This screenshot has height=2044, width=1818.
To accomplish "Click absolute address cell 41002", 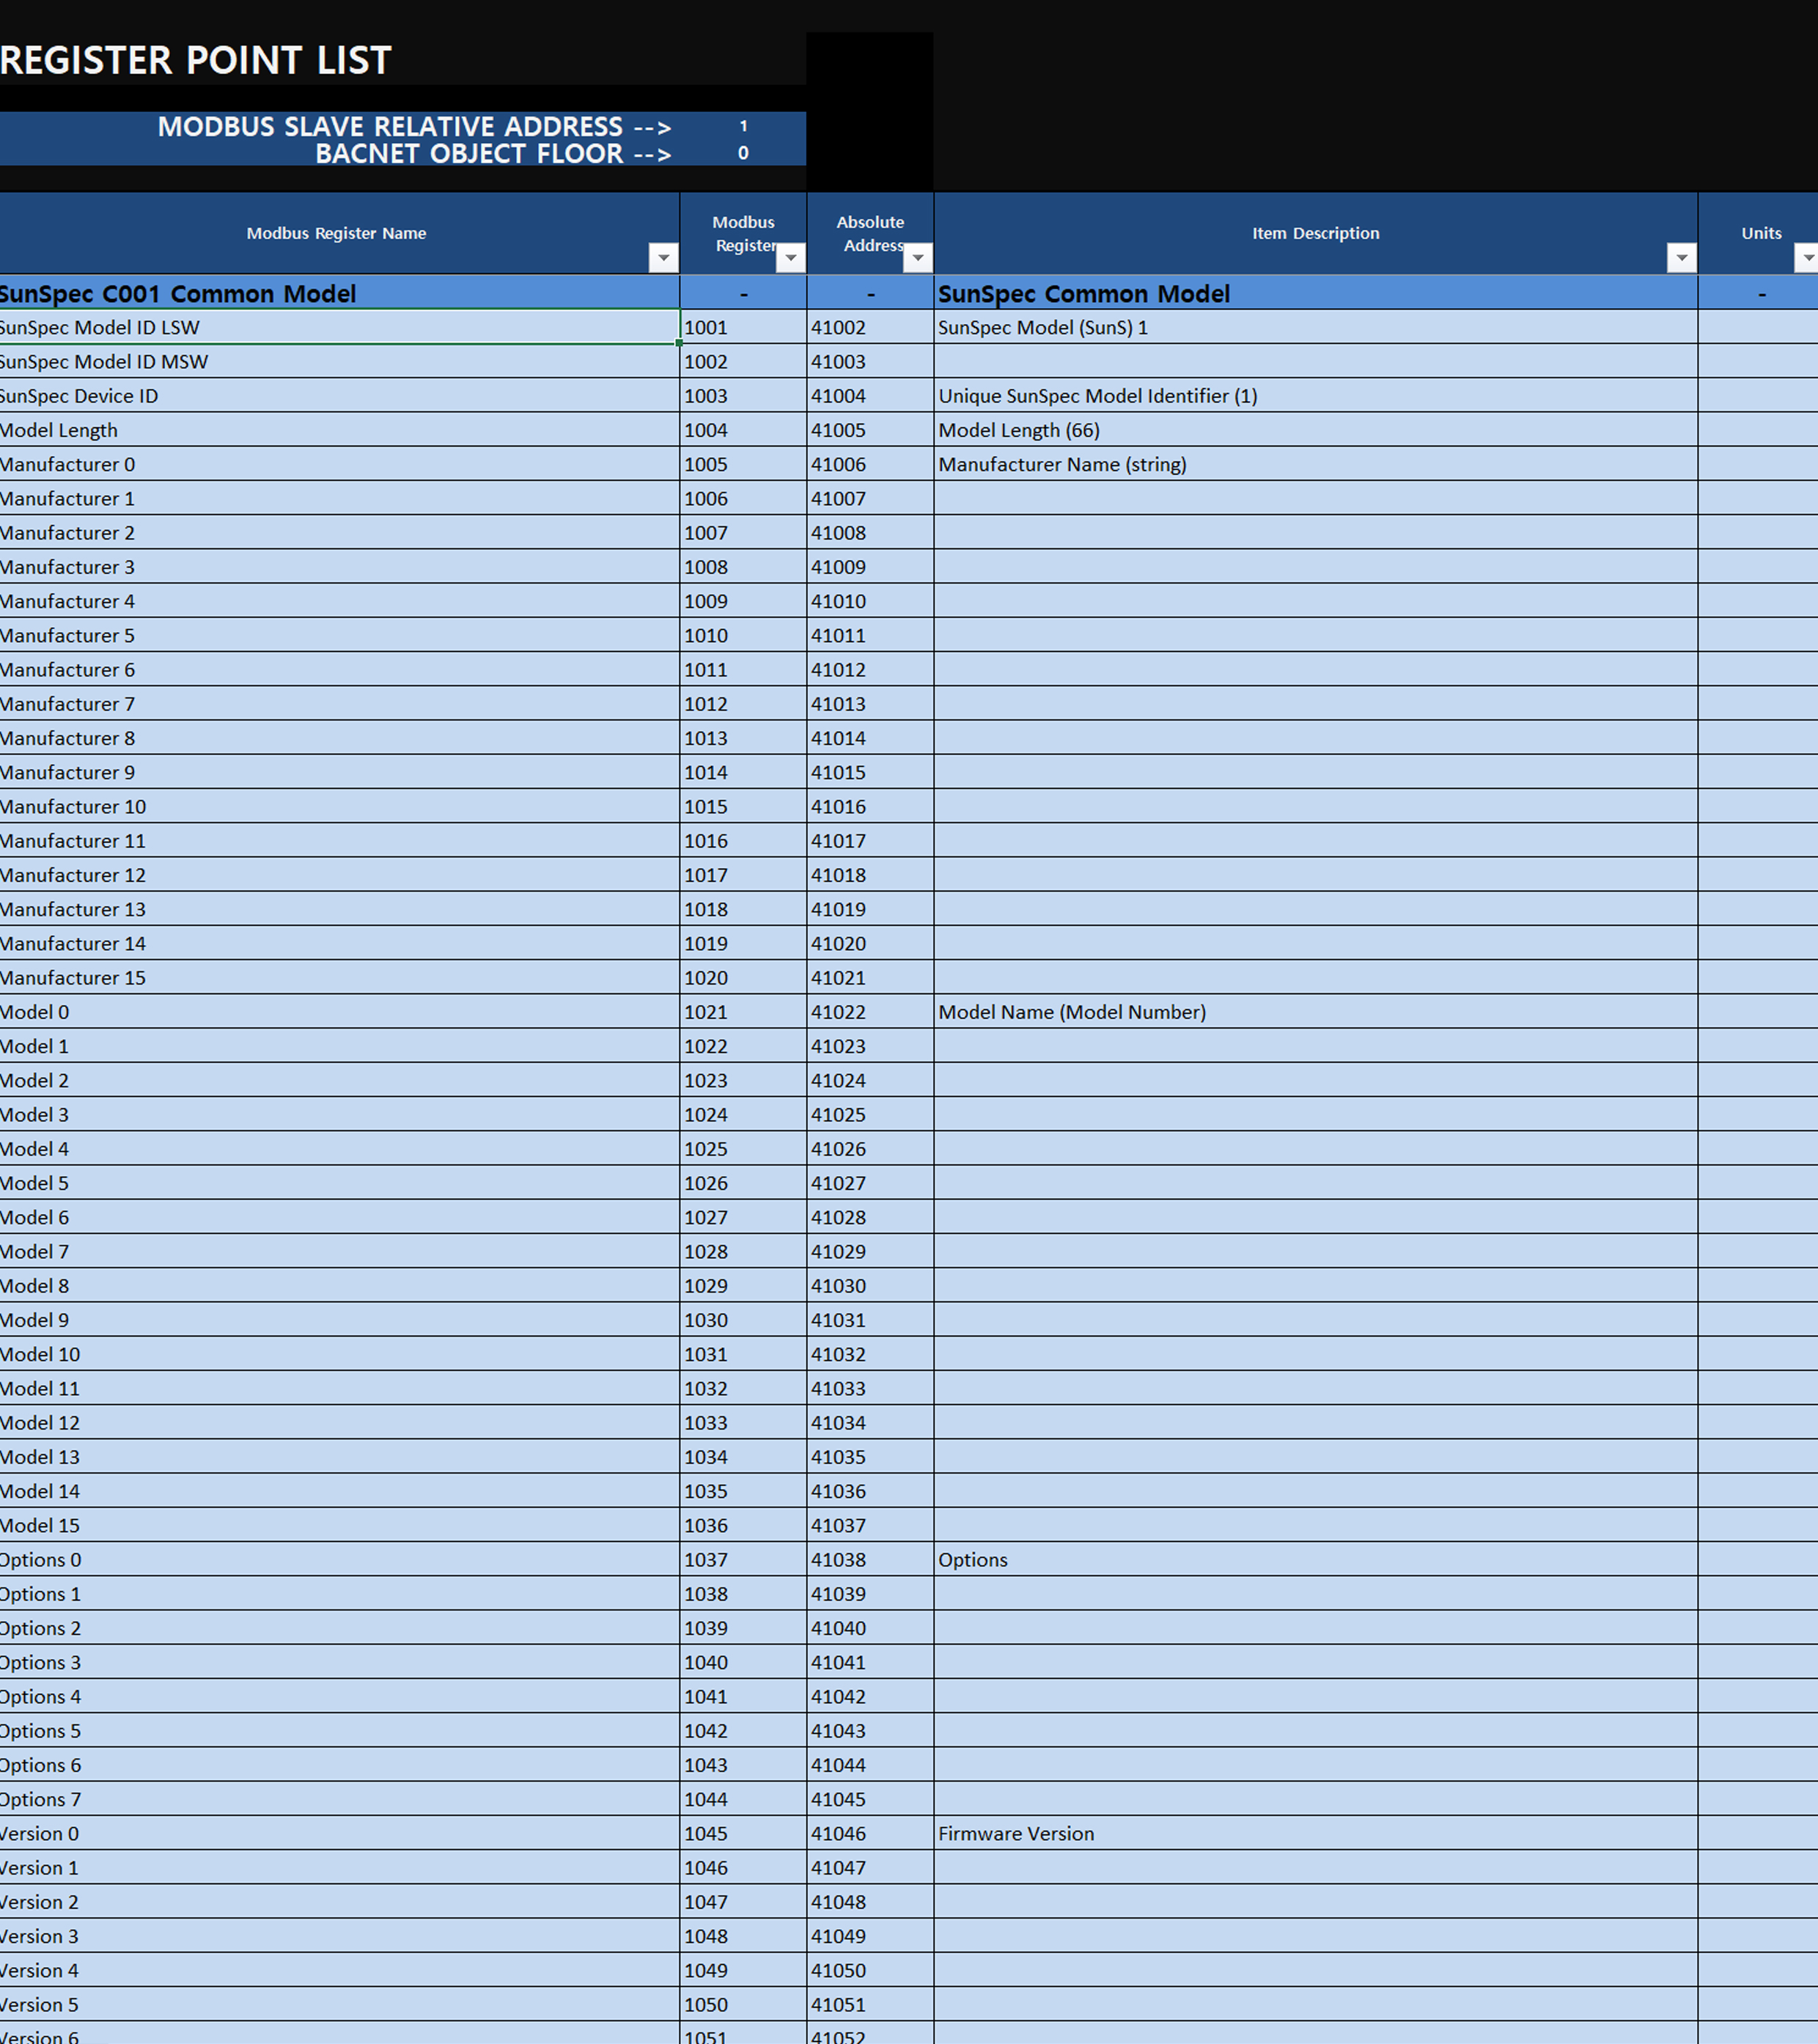I will (870, 327).
